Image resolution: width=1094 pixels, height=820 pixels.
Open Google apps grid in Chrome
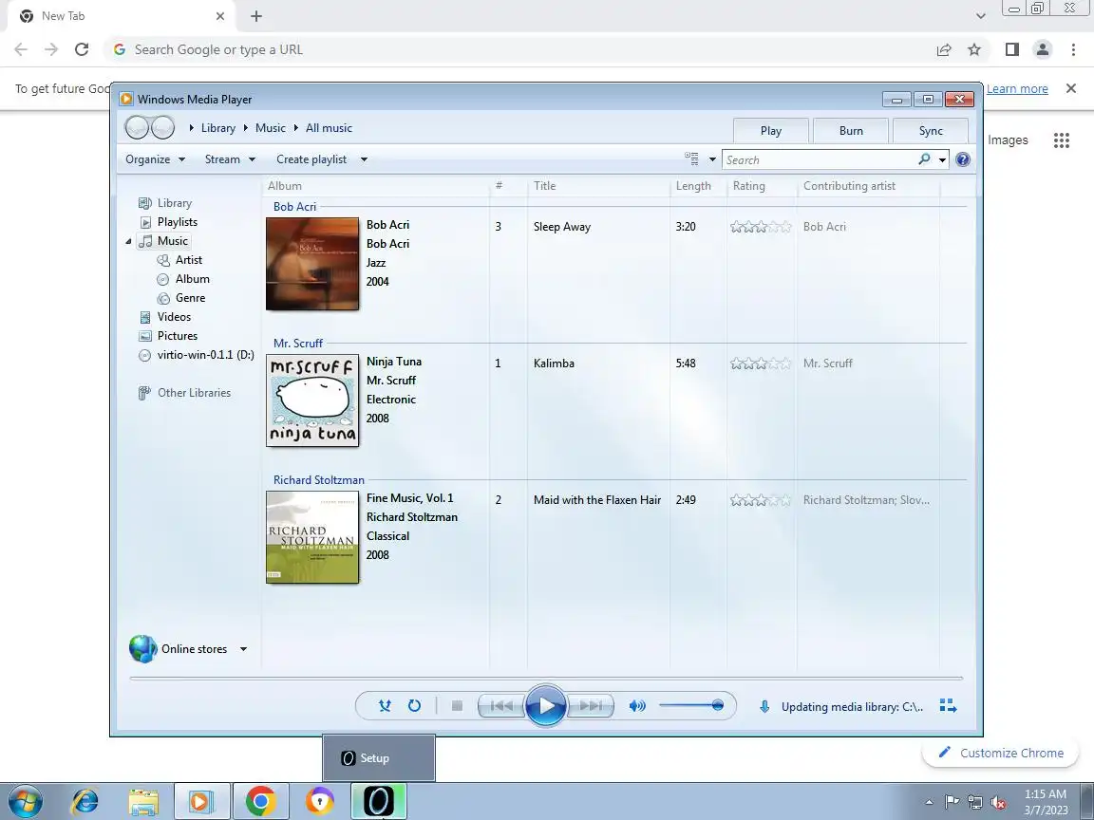coord(1061,140)
